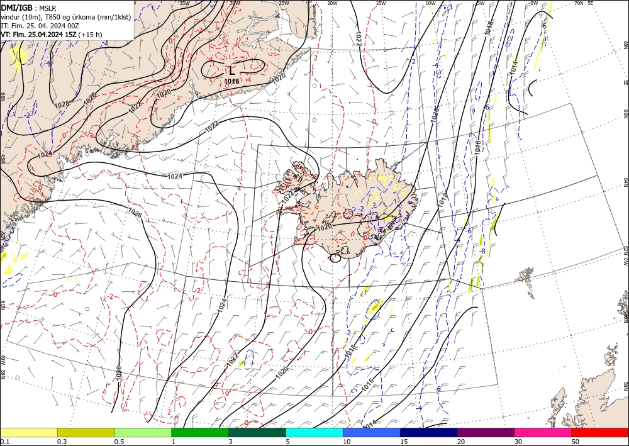Click the Faroe Islands landmass
Viewport: 629px width, 446px height.
(526, 282)
